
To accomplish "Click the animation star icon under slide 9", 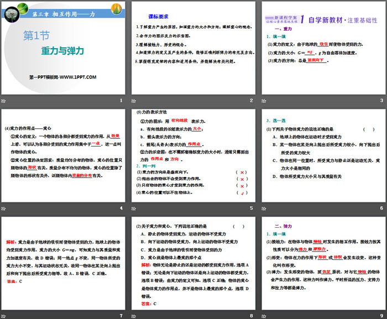I will [x=264, y=315].
